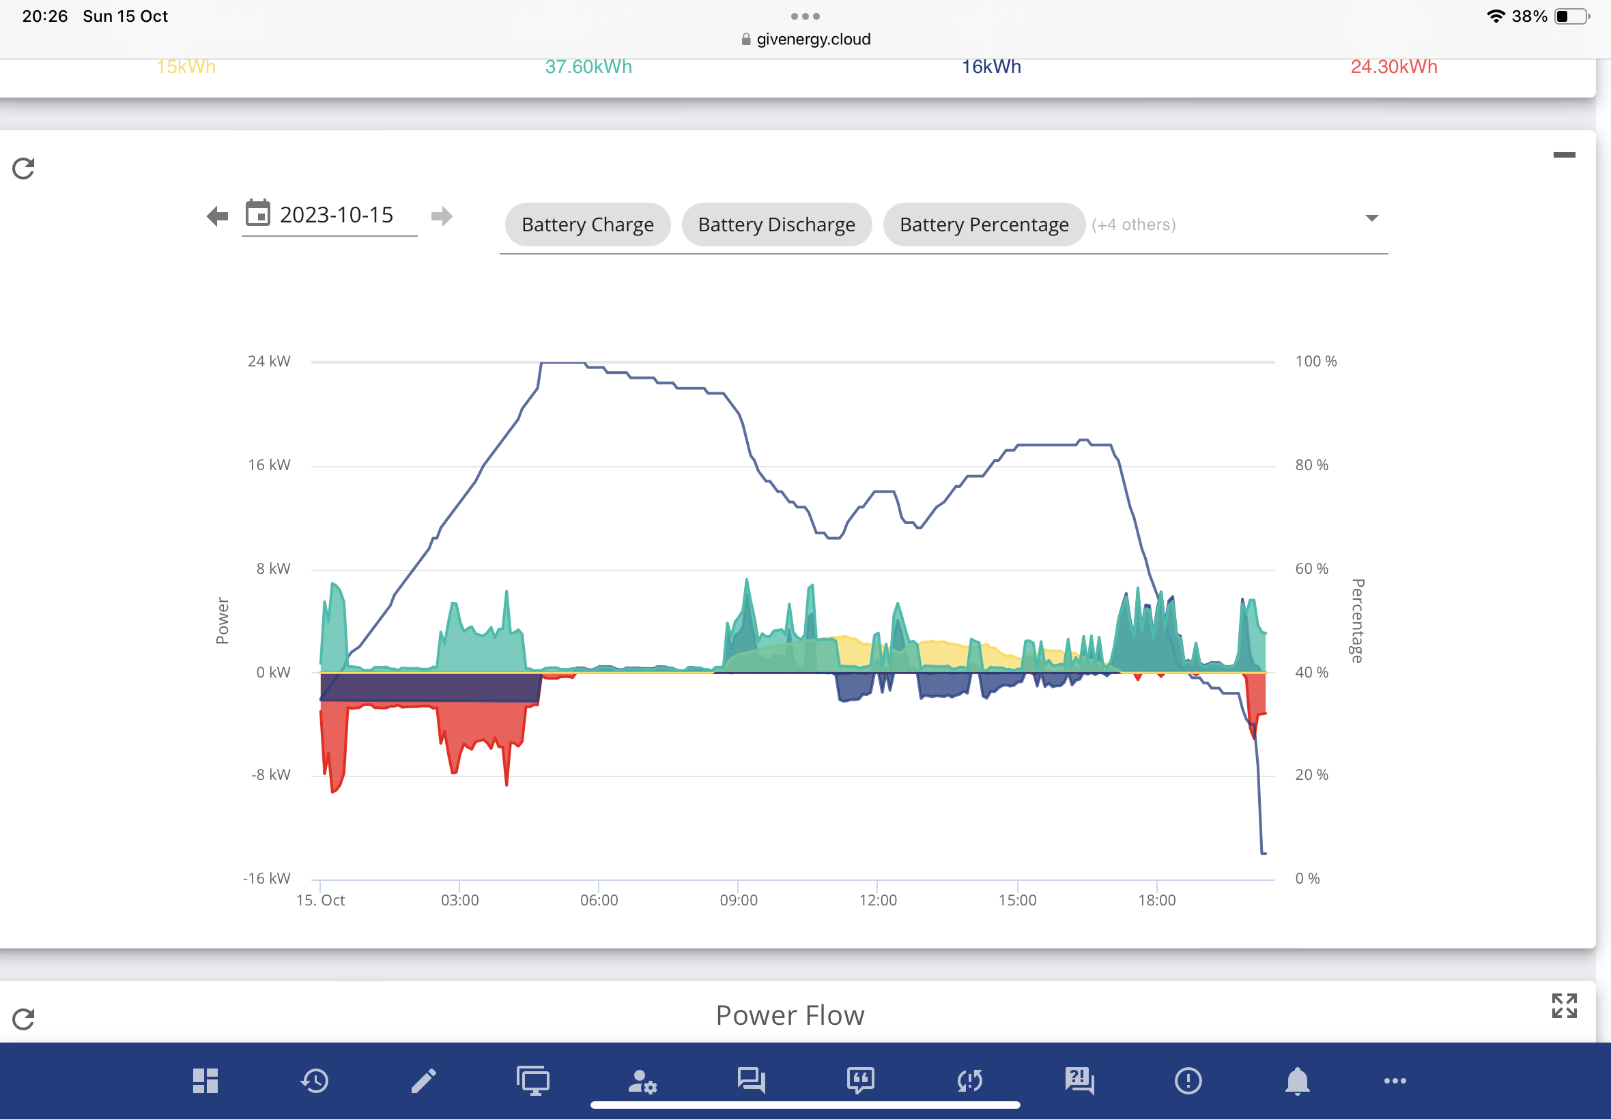Open the chat bubbles icon

(x=751, y=1080)
